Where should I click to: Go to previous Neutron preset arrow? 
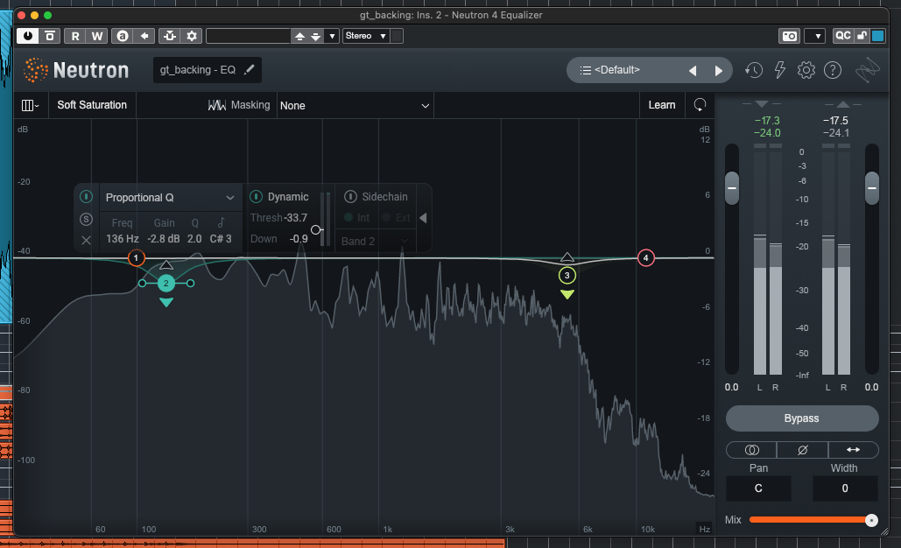693,71
